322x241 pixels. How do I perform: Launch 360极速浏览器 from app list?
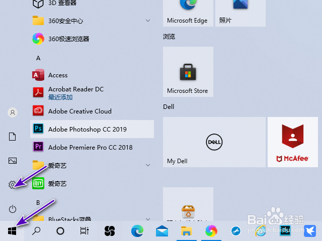(x=92, y=39)
